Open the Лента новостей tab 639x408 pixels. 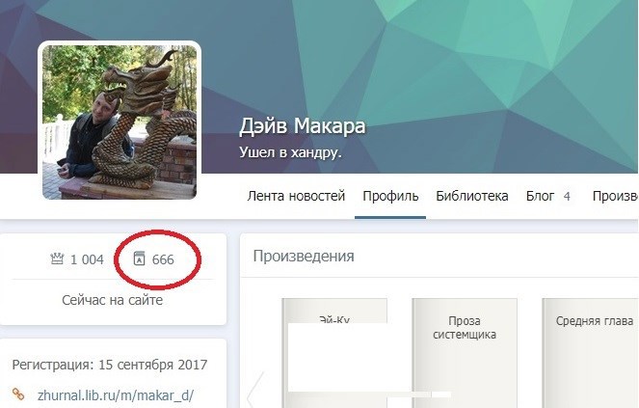(296, 196)
